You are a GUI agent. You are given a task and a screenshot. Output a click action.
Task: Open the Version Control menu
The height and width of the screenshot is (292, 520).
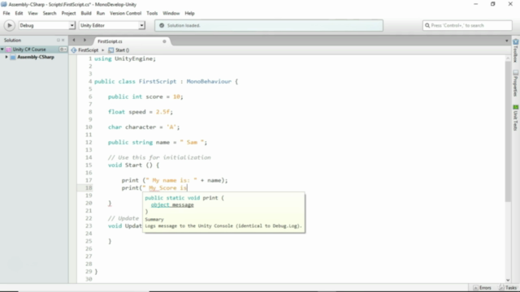click(125, 13)
